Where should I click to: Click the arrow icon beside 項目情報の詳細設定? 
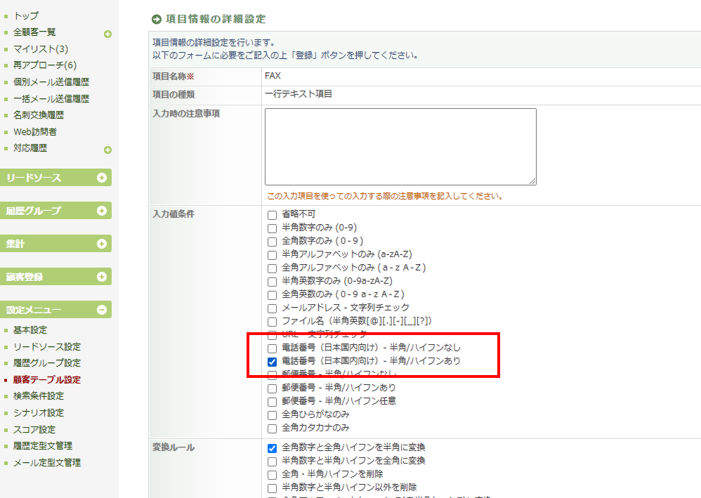coord(157,19)
